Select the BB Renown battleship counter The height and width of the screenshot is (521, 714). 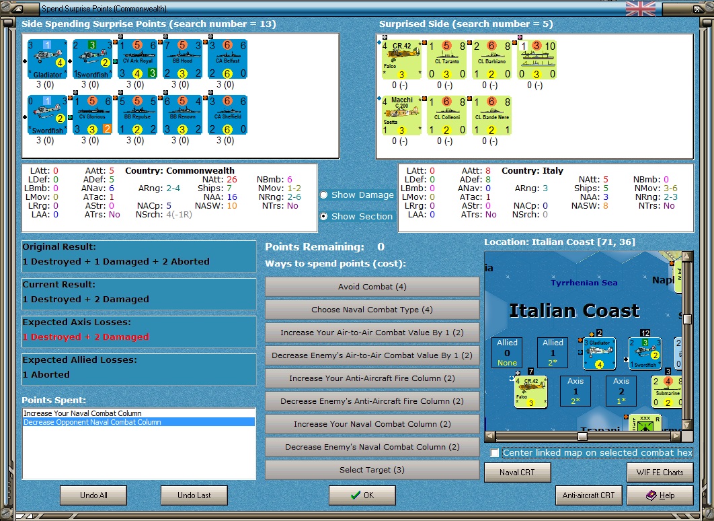pyautogui.click(x=182, y=115)
